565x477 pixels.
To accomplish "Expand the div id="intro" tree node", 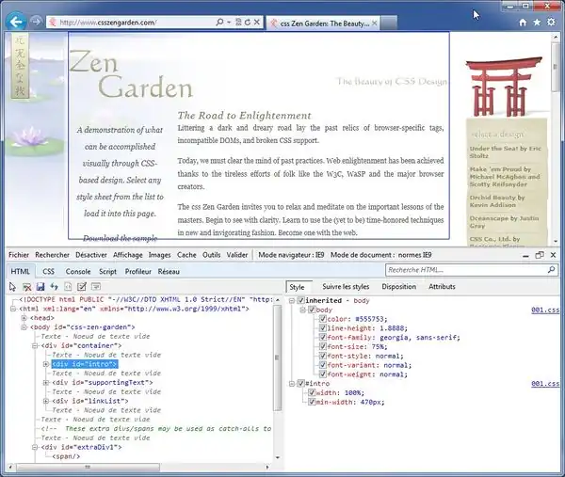I will point(46,363).
